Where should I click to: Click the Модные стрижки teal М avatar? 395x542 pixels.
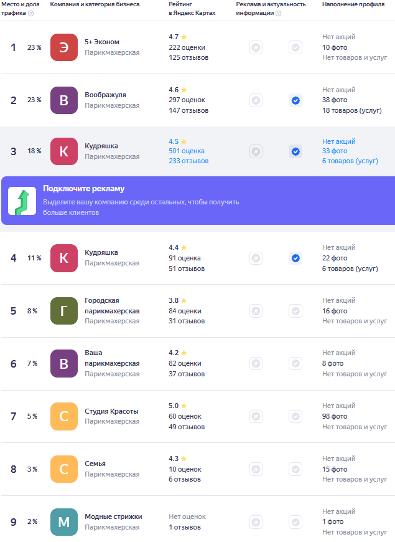tap(64, 522)
